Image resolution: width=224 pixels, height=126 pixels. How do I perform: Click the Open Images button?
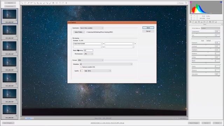point(194,123)
